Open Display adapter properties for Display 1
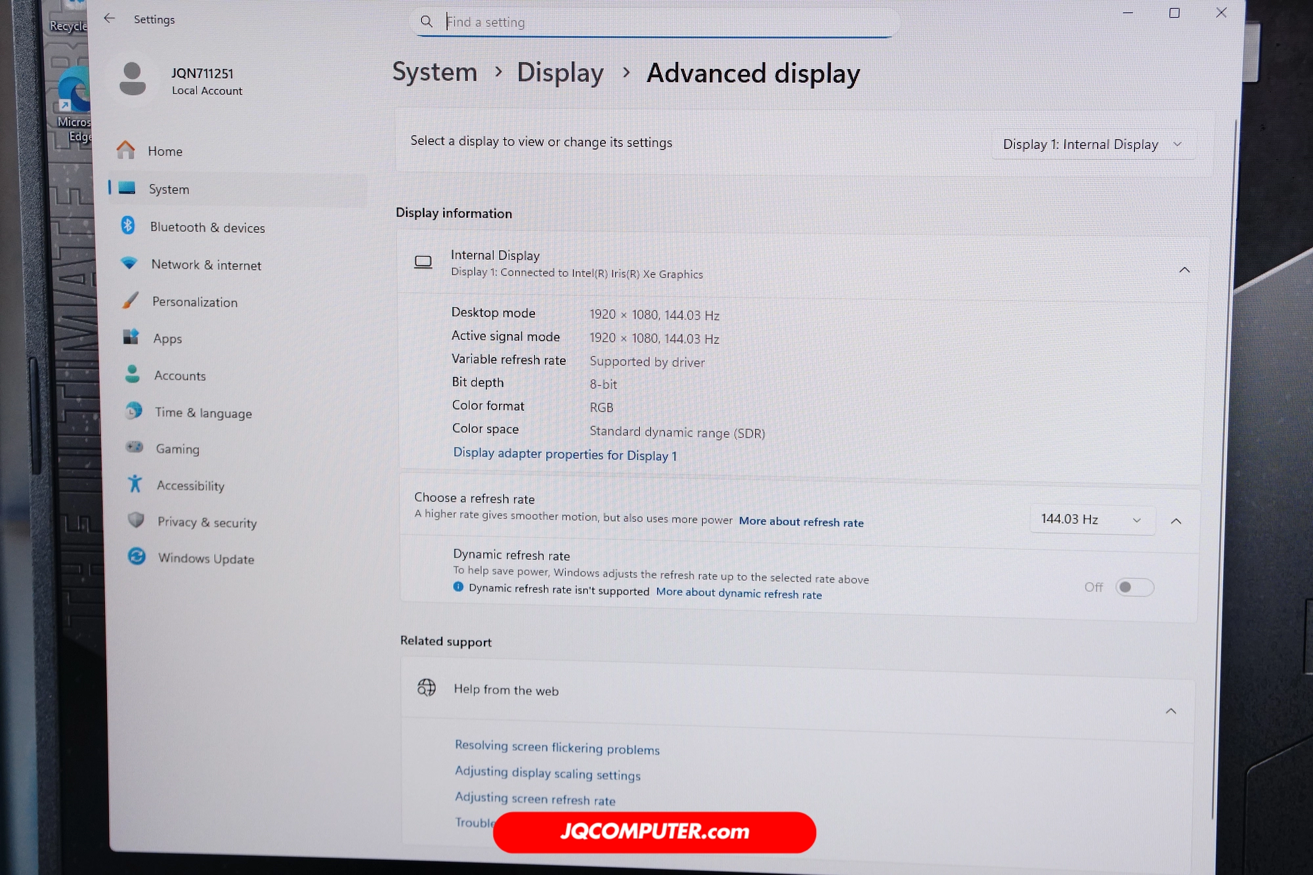1313x875 pixels. [x=565, y=454]
